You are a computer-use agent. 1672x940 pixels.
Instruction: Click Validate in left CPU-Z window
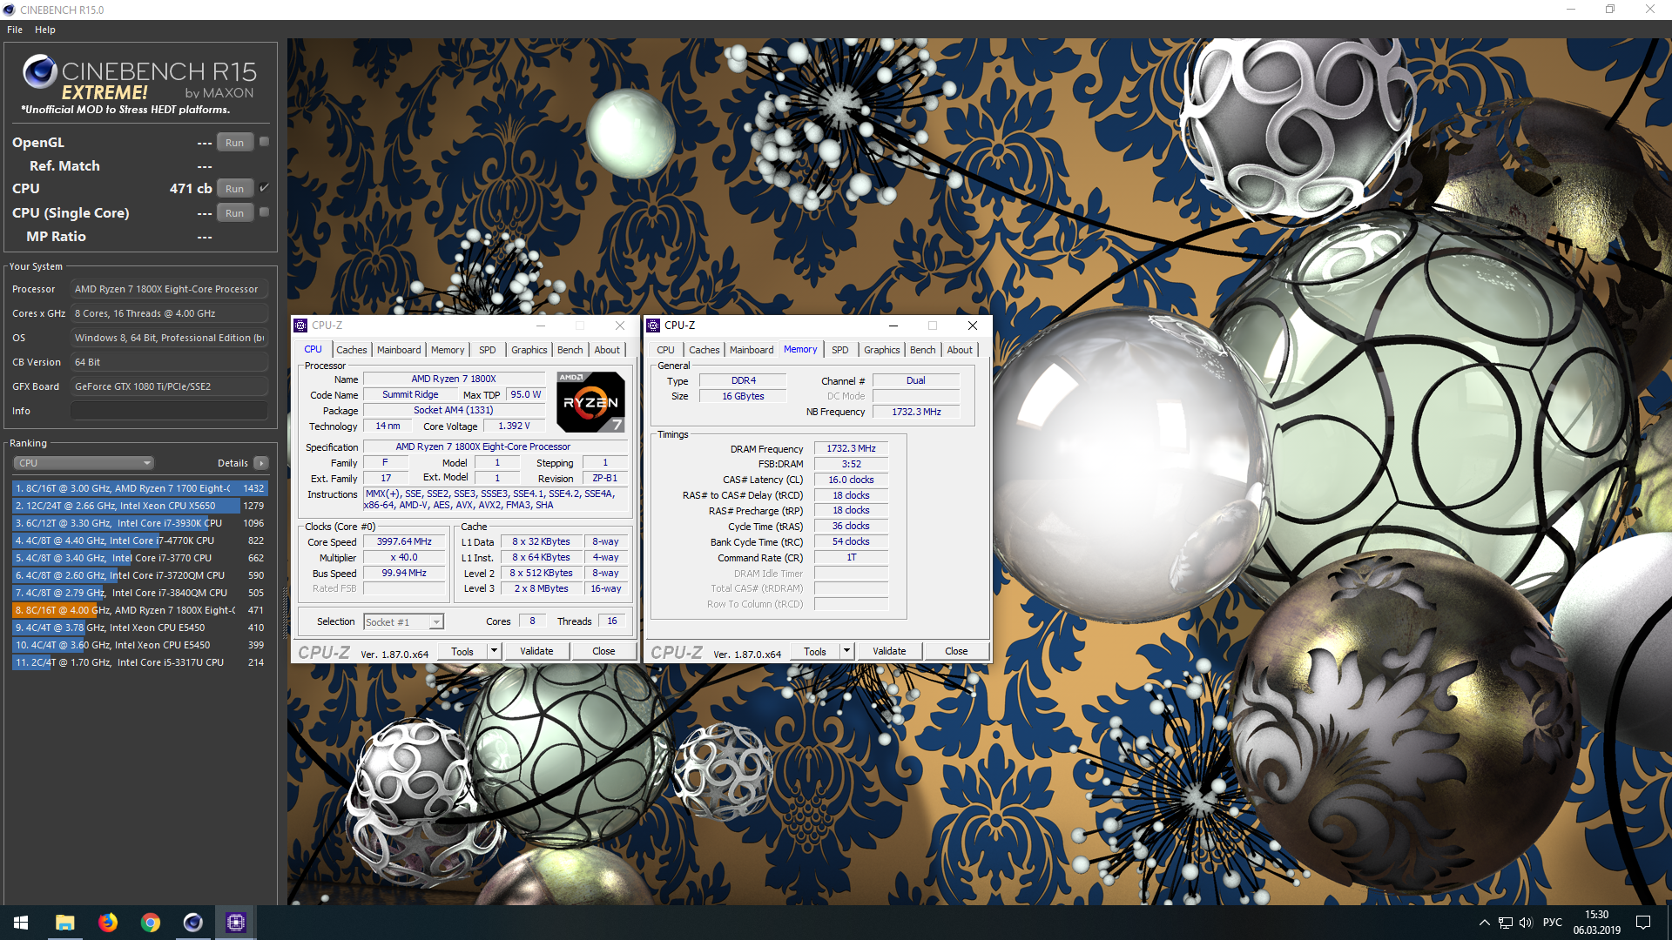[536, 651]
